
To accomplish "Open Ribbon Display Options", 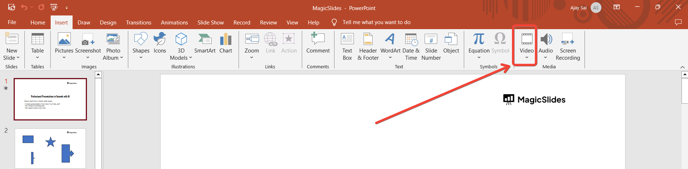I will point(617,7).
